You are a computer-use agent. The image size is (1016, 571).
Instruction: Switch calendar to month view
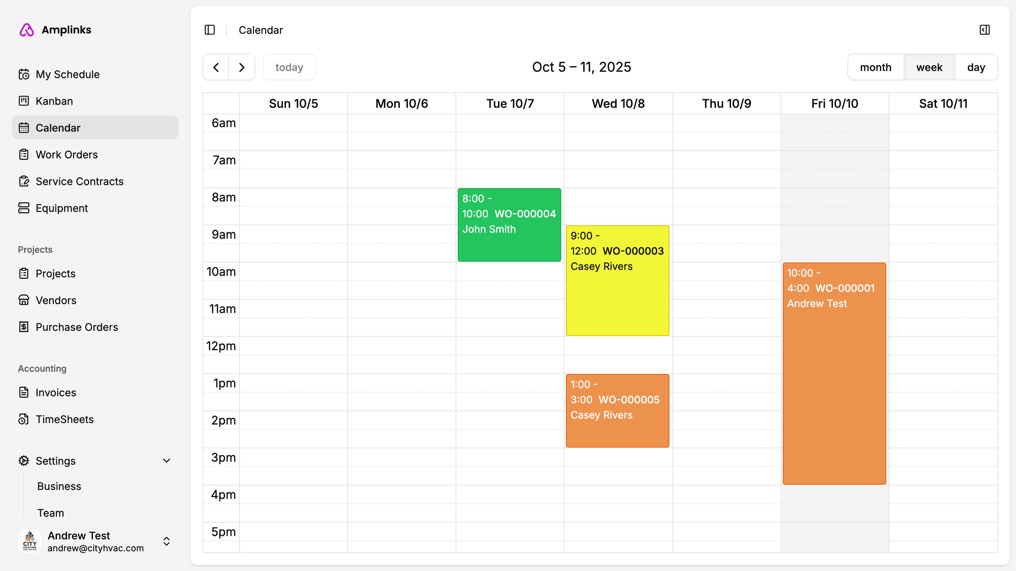tap(875, 67)
